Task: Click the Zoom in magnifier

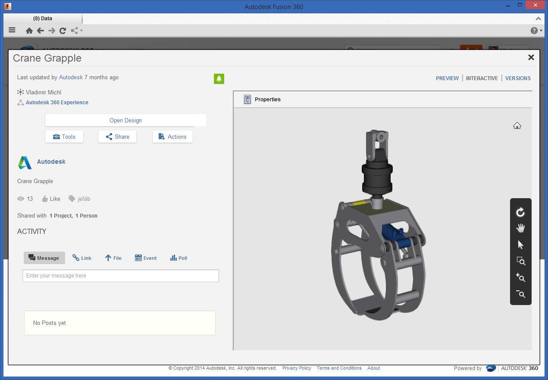Action: pos(520,277)
